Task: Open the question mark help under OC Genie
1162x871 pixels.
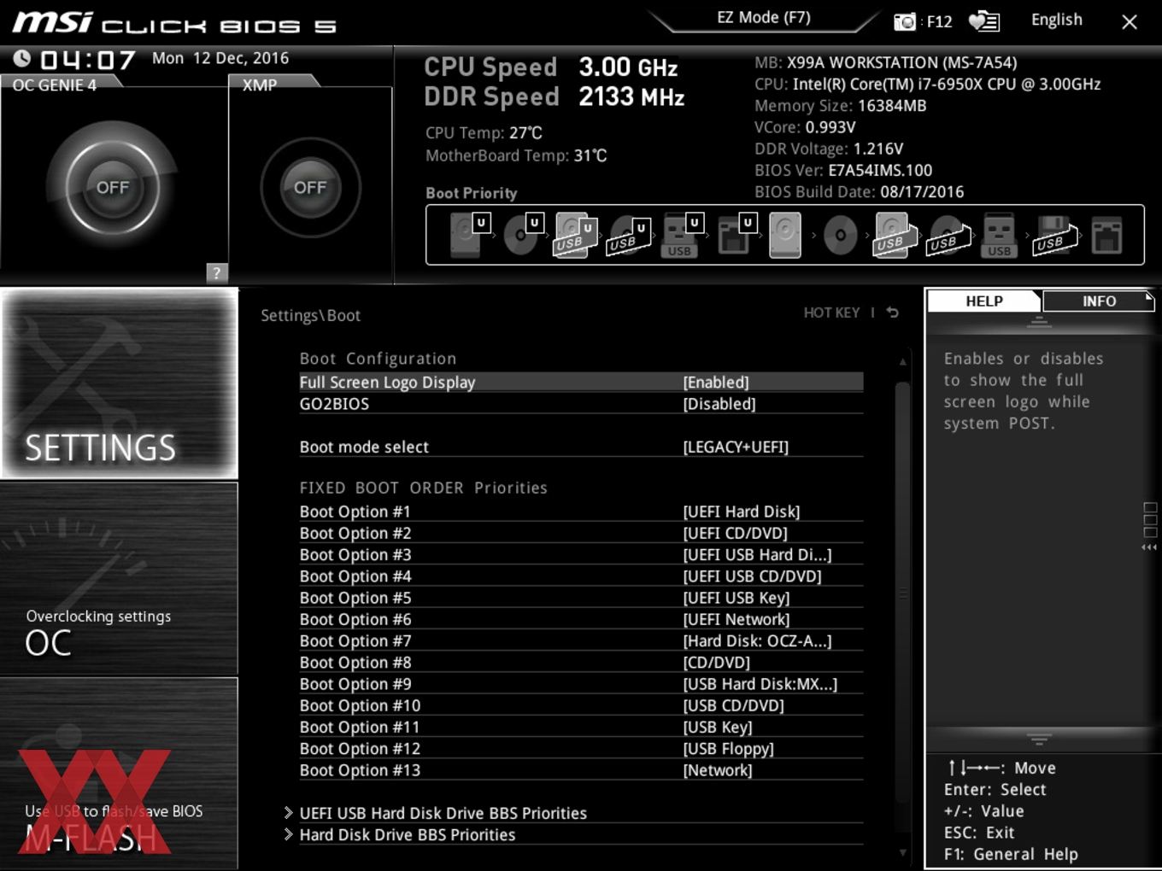Action: [216, 272]
